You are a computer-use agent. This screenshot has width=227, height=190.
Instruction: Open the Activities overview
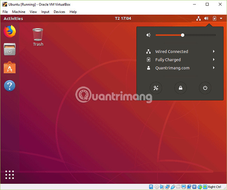pyautogui.click(x=13, y=18)
